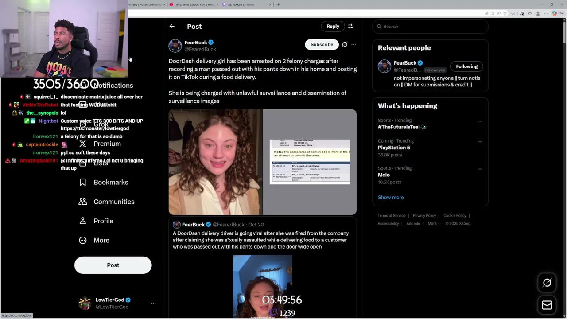The width and height of the screenshot is (567, 319).
Task: Close the TEKKEN 8 Twitch tab
Action: pyautogui.click(x=270, y=4)
